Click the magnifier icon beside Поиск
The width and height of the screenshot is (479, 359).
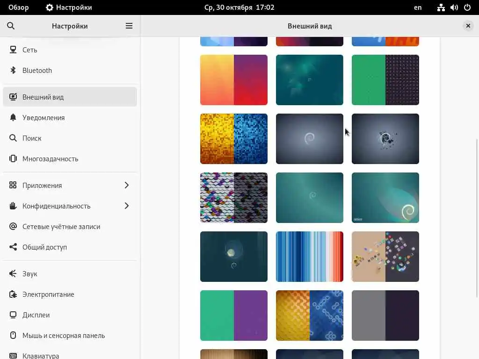pos(13,138)
